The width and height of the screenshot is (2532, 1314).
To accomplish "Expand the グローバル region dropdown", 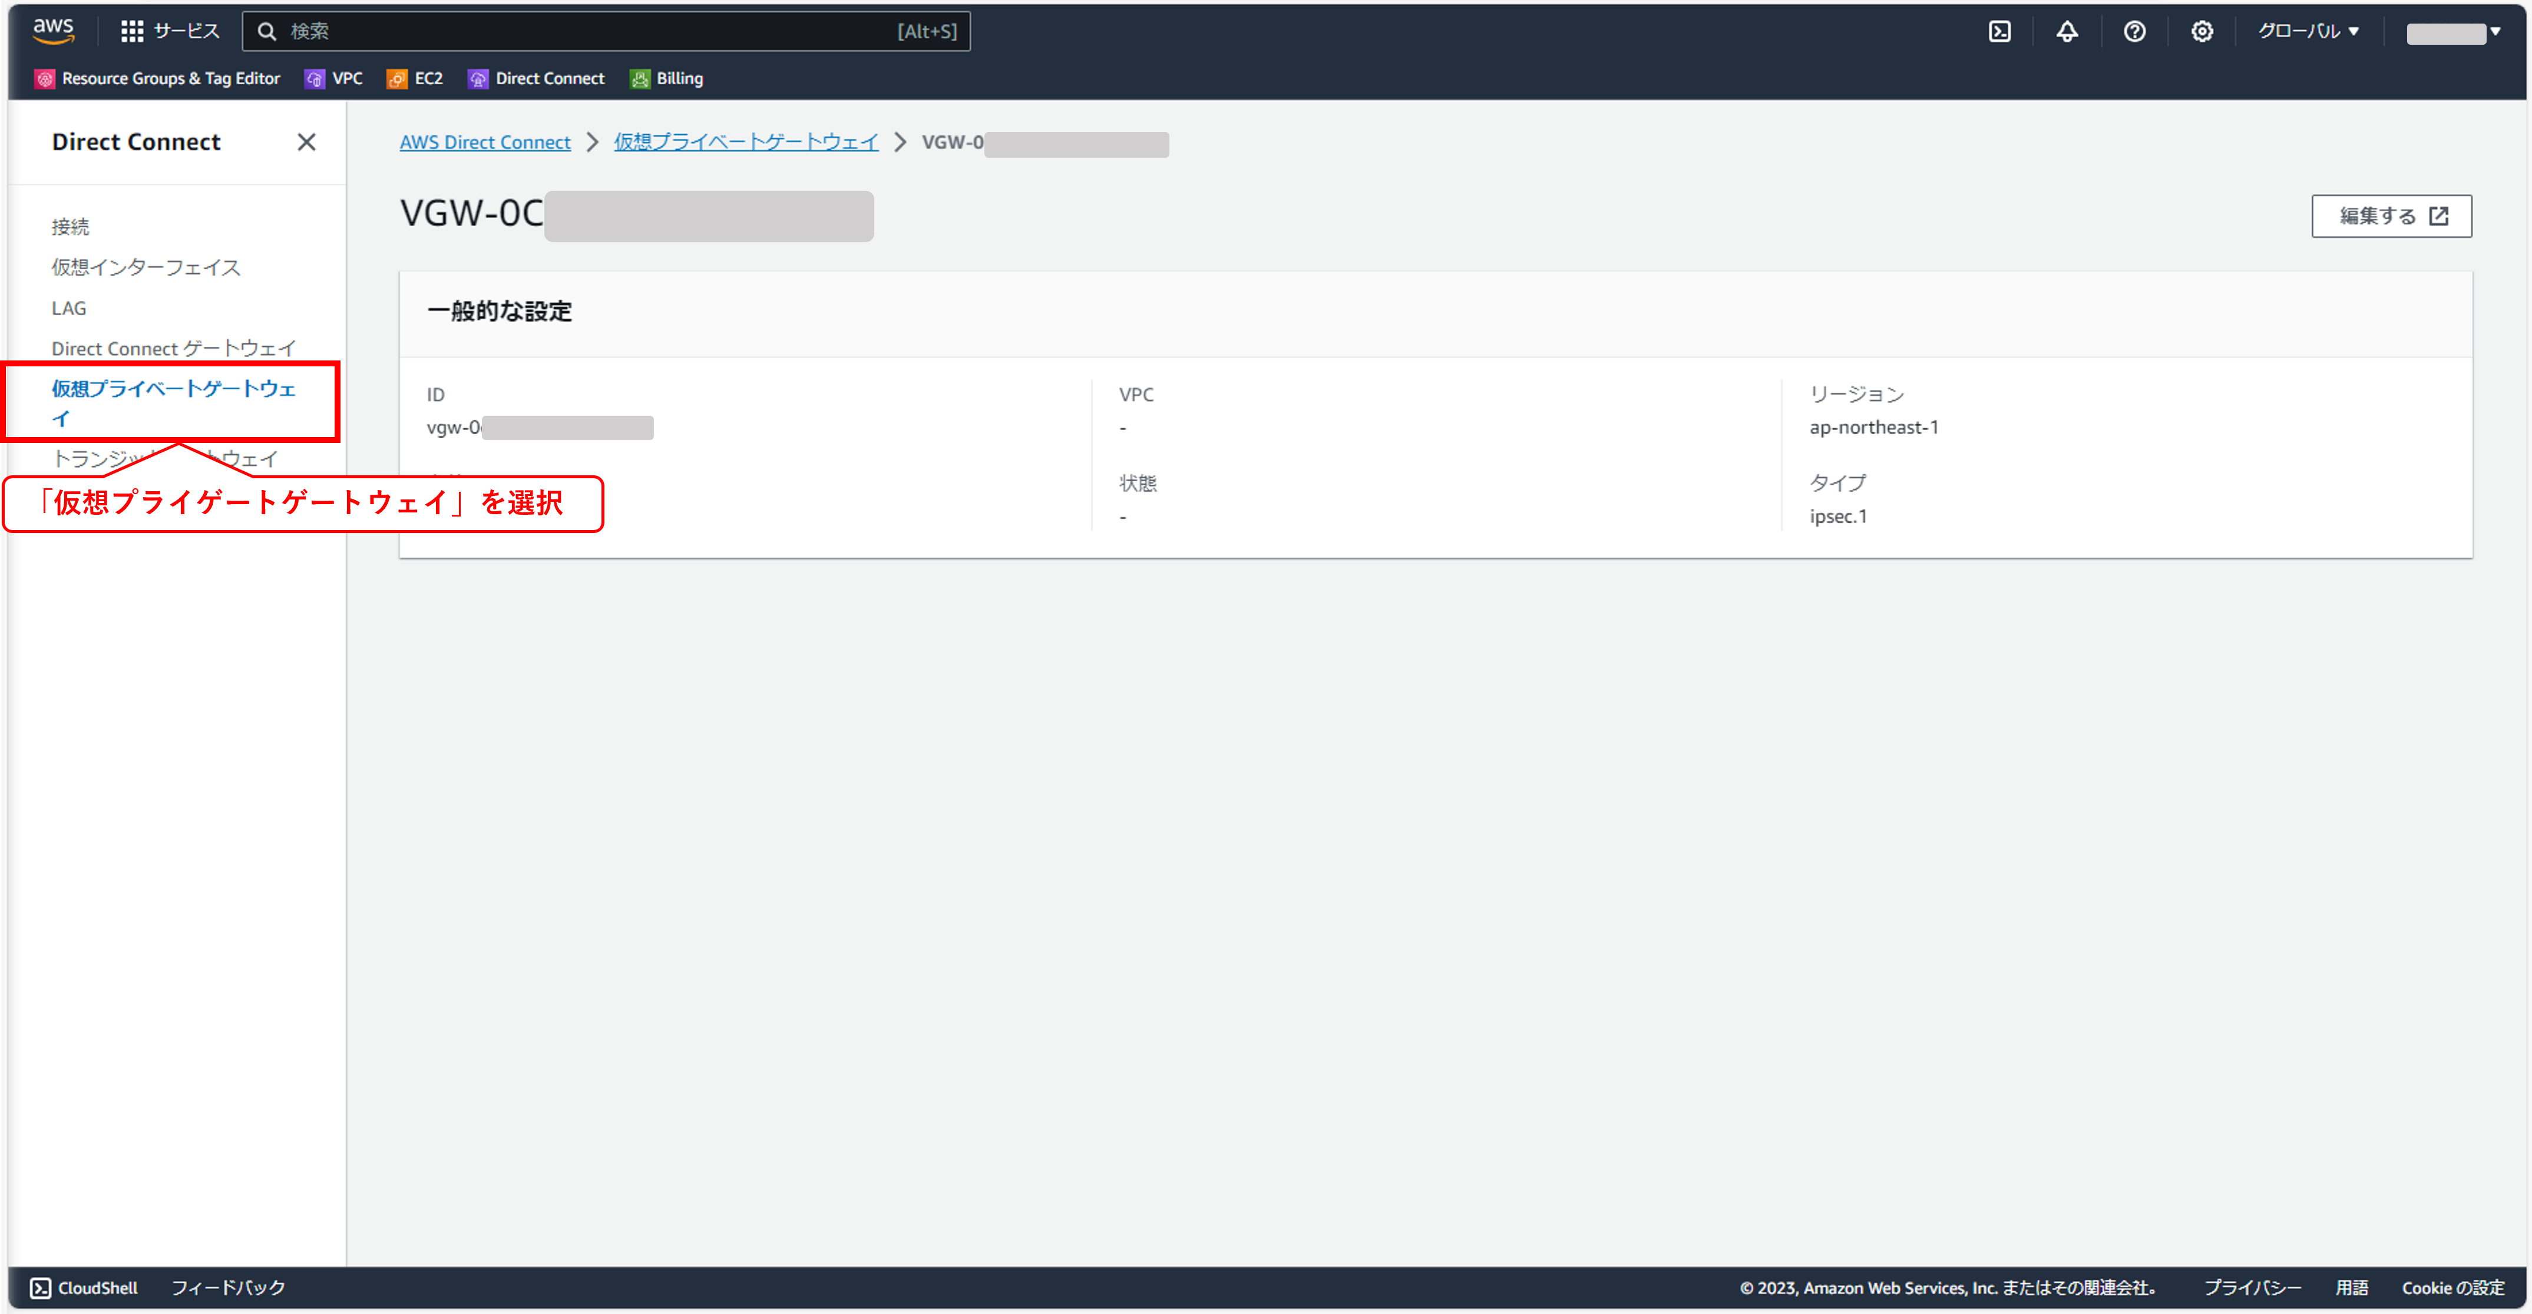I will (x=2307, y=31).
